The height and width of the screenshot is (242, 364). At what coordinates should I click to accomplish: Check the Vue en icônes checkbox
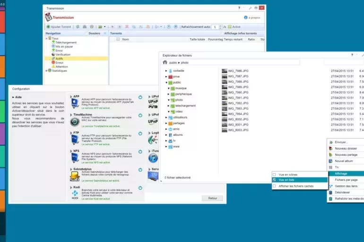pyautogui.click(x=274, y=175)
